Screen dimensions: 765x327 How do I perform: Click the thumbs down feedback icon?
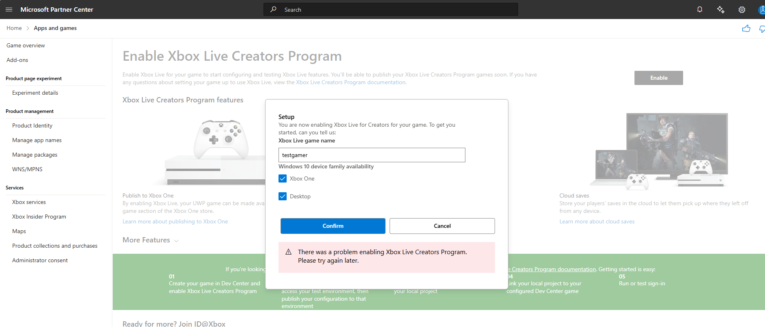(762, 29)
